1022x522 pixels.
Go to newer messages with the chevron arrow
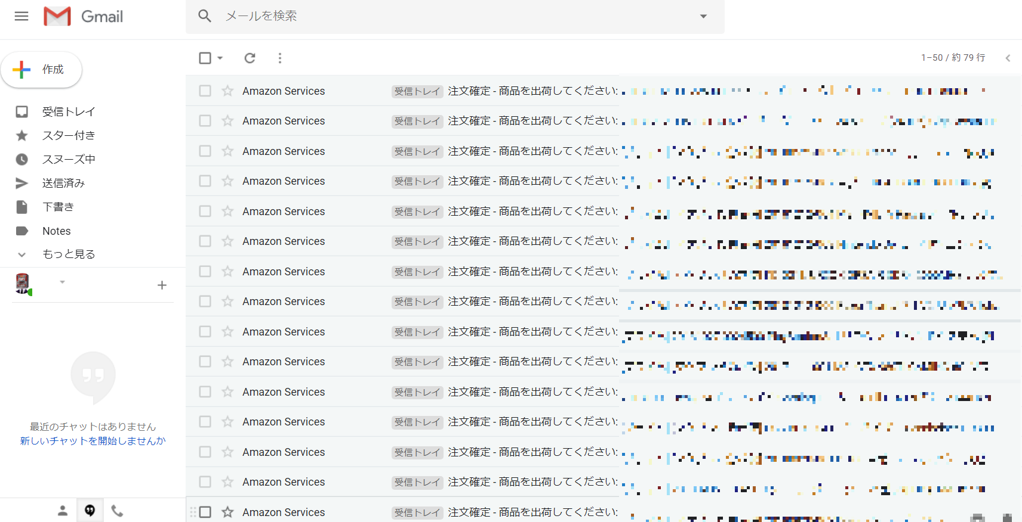[1008, 58]
